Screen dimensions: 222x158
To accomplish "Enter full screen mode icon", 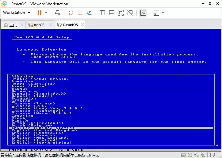I will click(121, 13).
